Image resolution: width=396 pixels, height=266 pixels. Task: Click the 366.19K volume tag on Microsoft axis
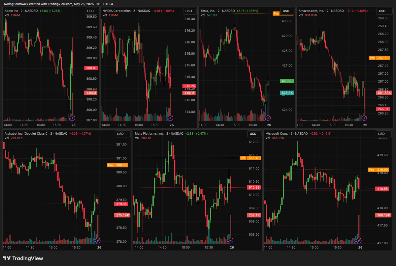[383, 215]
